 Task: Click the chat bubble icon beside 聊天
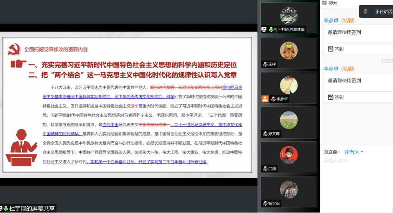pos(324,3)
